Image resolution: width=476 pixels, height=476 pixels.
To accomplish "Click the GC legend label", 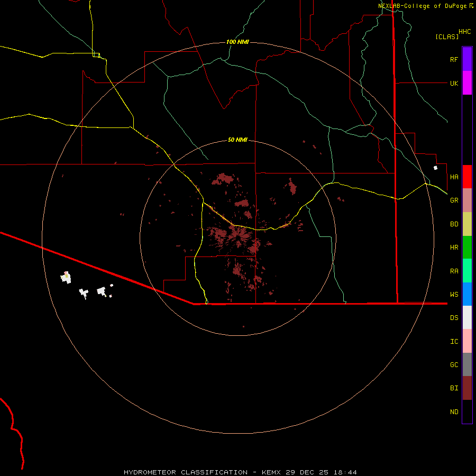I will [x=454, y=364].
